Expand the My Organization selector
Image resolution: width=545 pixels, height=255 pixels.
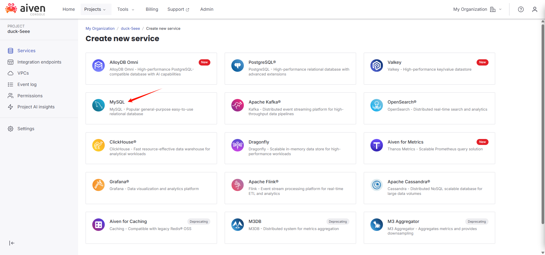[x=477, y=9]
